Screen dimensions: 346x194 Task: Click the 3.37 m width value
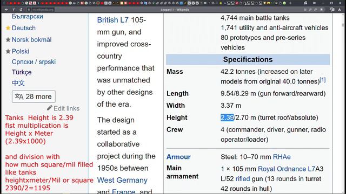tap(231, 106)
